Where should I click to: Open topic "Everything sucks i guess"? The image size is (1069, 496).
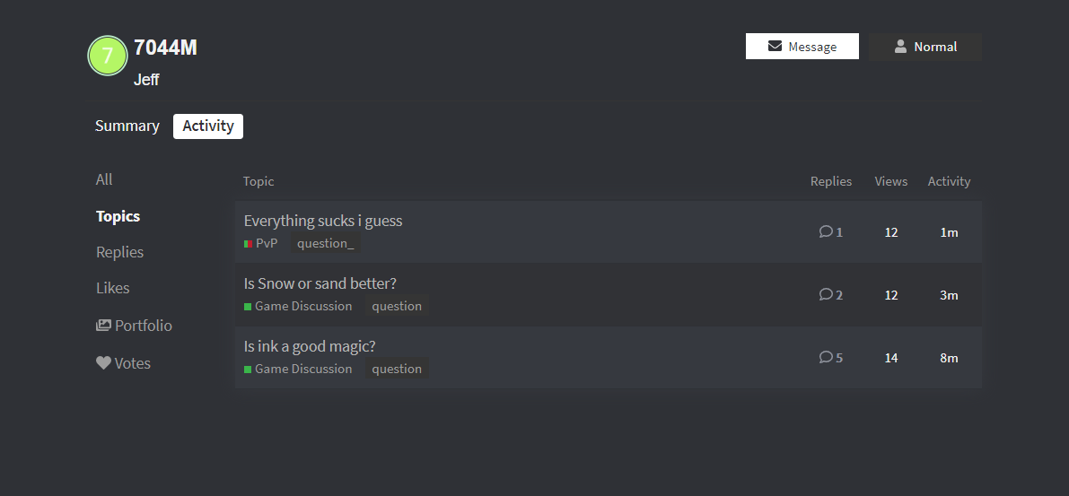tap(323, 221)
